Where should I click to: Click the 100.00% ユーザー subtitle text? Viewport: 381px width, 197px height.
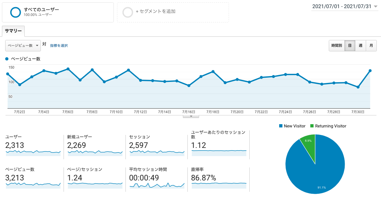[38, 15]
